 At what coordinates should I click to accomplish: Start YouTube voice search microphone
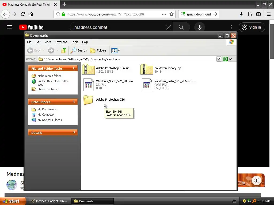click(200, 27)
